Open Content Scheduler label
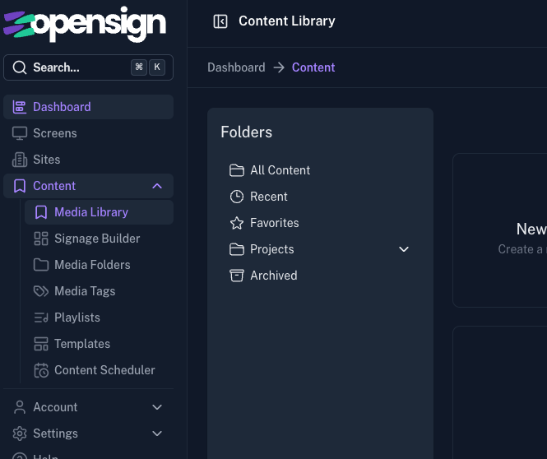 point(104,370)
